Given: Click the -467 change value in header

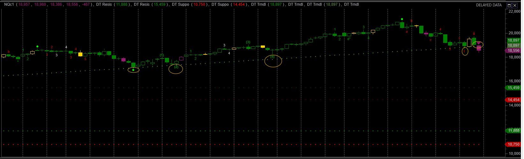Looking at the screenshot, I should point(86,5).
